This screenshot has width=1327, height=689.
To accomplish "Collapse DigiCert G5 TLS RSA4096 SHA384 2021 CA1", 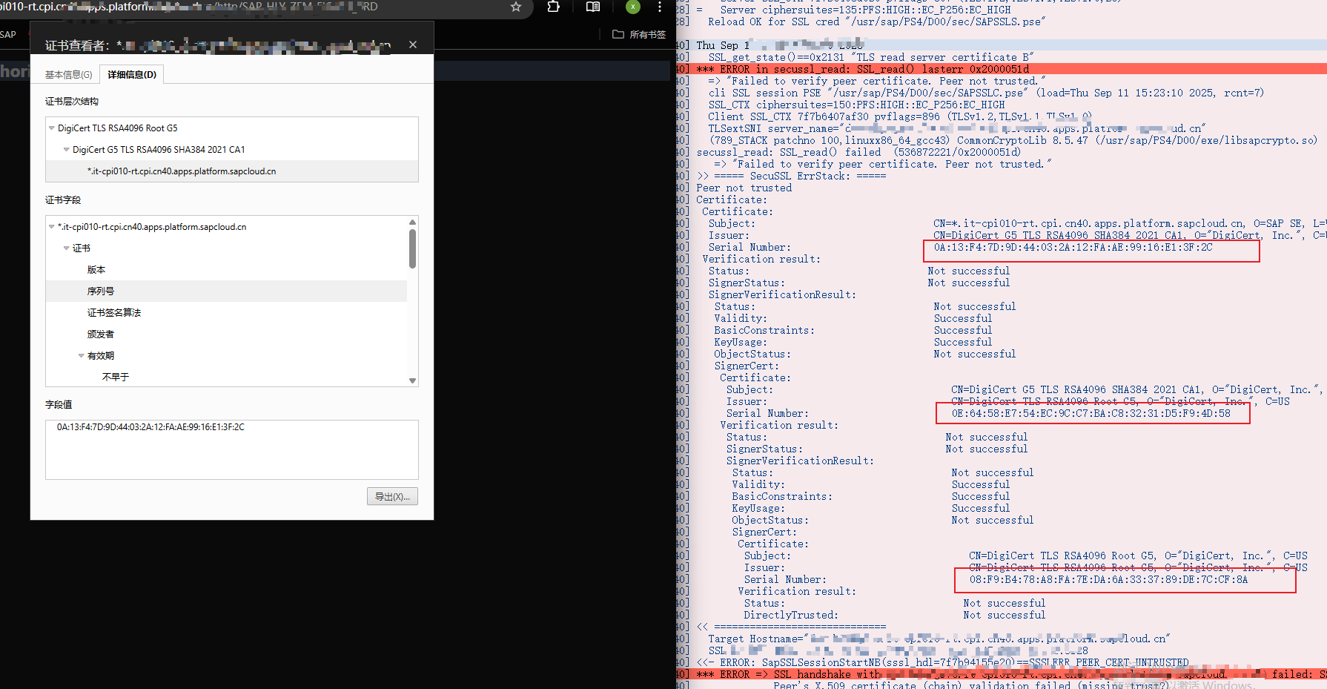I will tap(67, 150).
